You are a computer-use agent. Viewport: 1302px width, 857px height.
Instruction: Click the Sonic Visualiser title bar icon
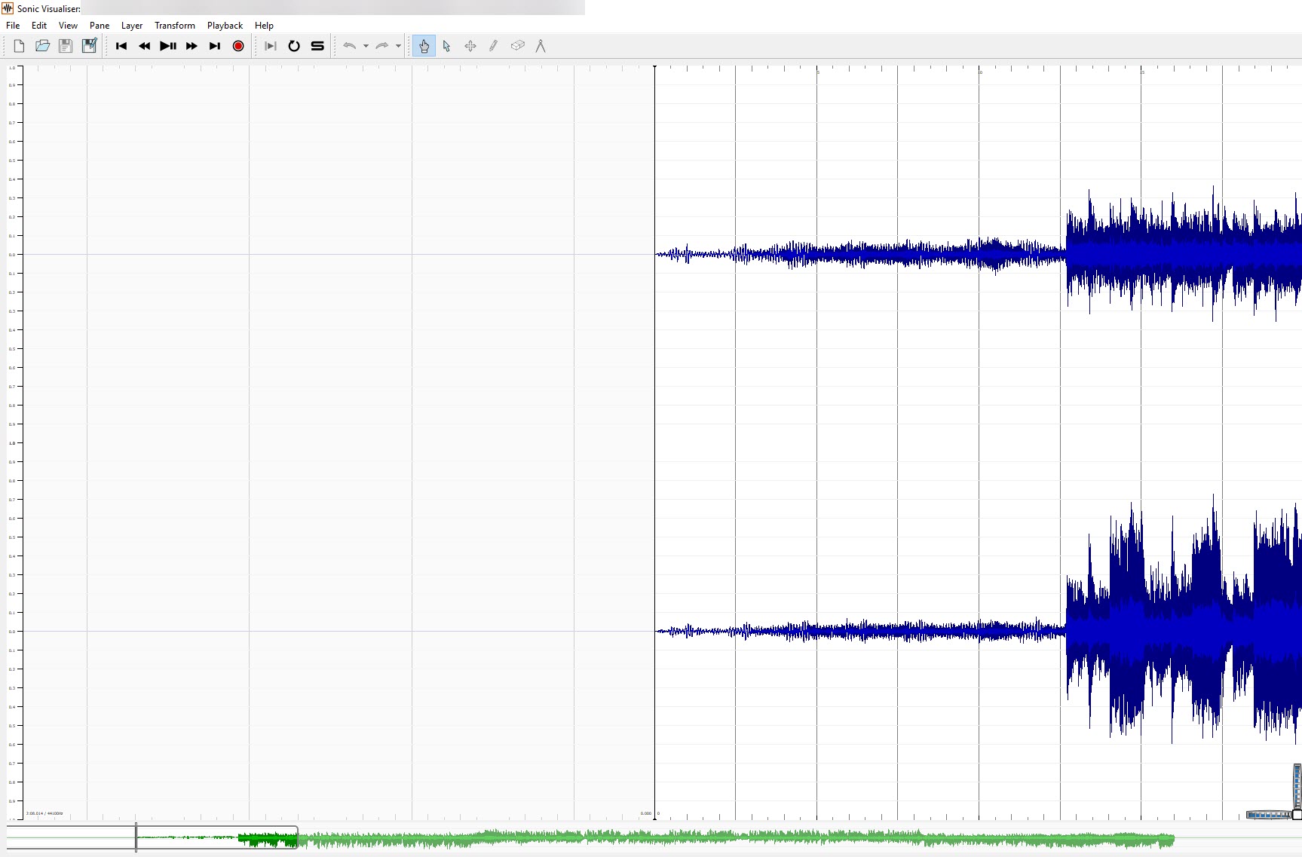coord(8,8)
